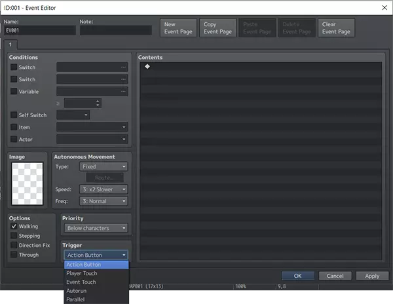Click New Event Page button
The width and height of the screenshot is (393, 304).
178,28
